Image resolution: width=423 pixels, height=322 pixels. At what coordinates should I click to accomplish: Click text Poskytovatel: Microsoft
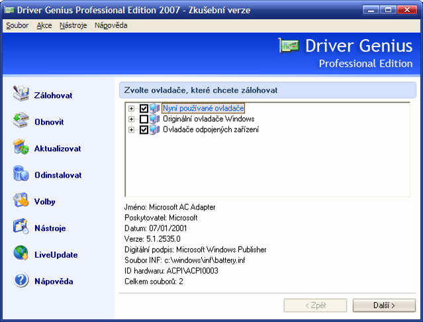pos(161,218)
